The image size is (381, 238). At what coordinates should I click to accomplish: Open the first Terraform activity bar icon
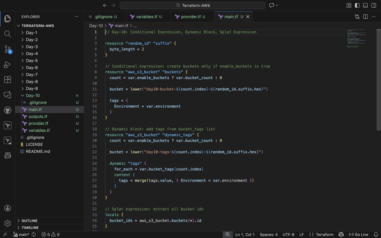coord(8,125)
